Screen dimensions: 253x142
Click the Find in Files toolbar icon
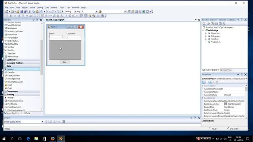pos(100,11)
